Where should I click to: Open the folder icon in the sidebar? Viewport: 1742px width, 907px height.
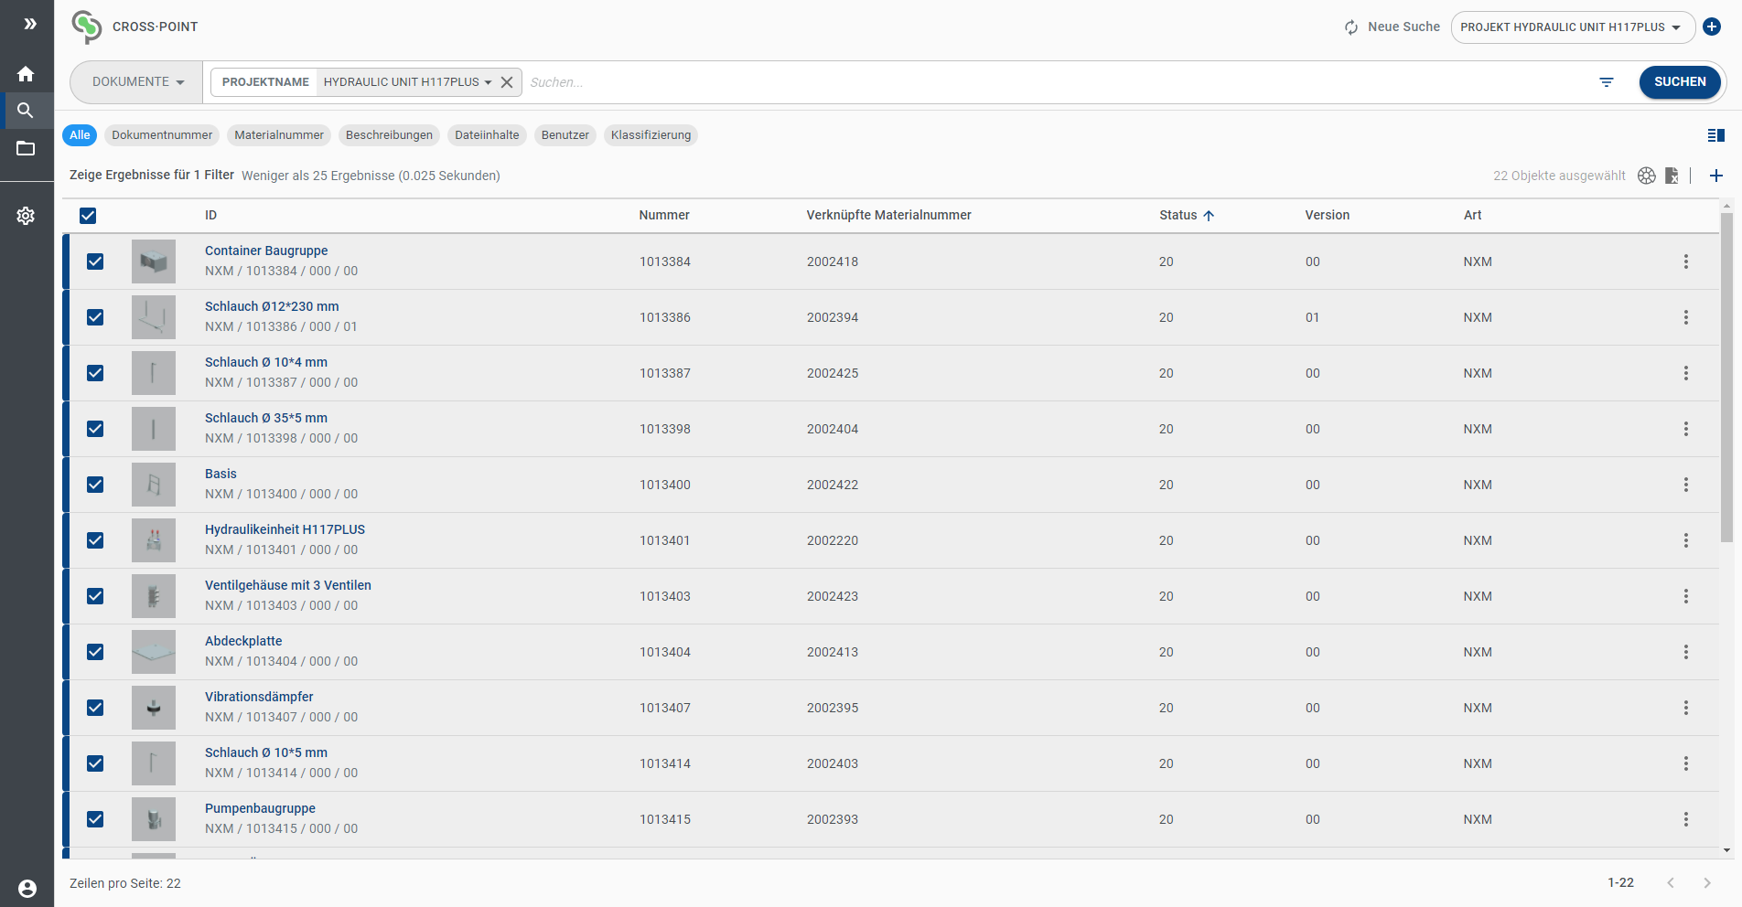tap(26, 148)
